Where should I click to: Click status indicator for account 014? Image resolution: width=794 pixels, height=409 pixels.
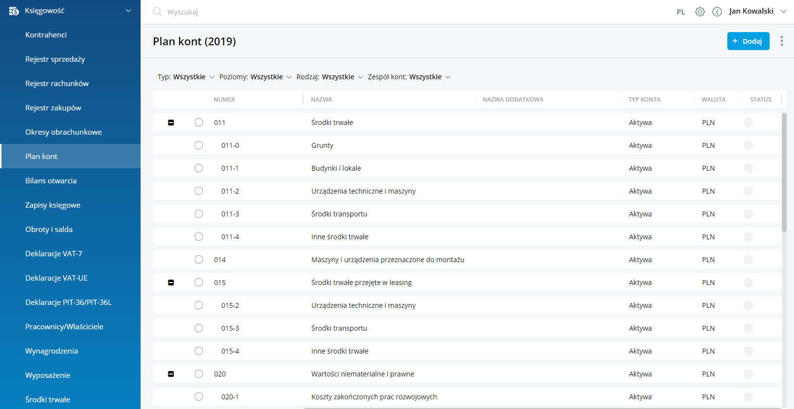(748, 260)
